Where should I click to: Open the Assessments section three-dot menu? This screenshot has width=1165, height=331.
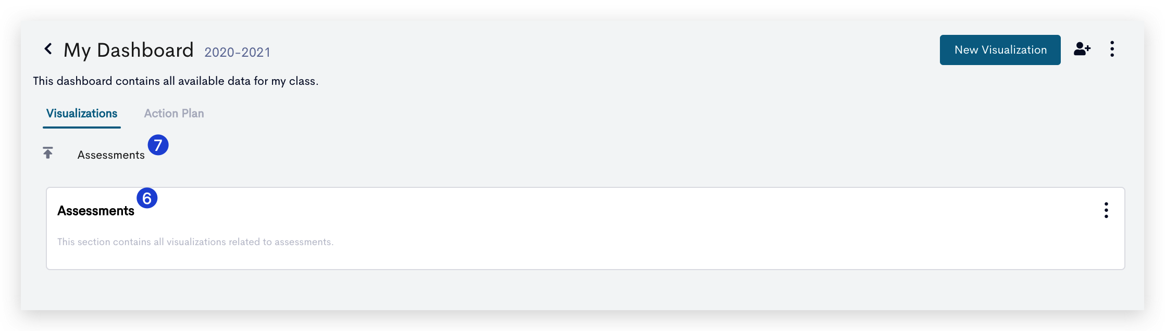tap(1106, 210)
